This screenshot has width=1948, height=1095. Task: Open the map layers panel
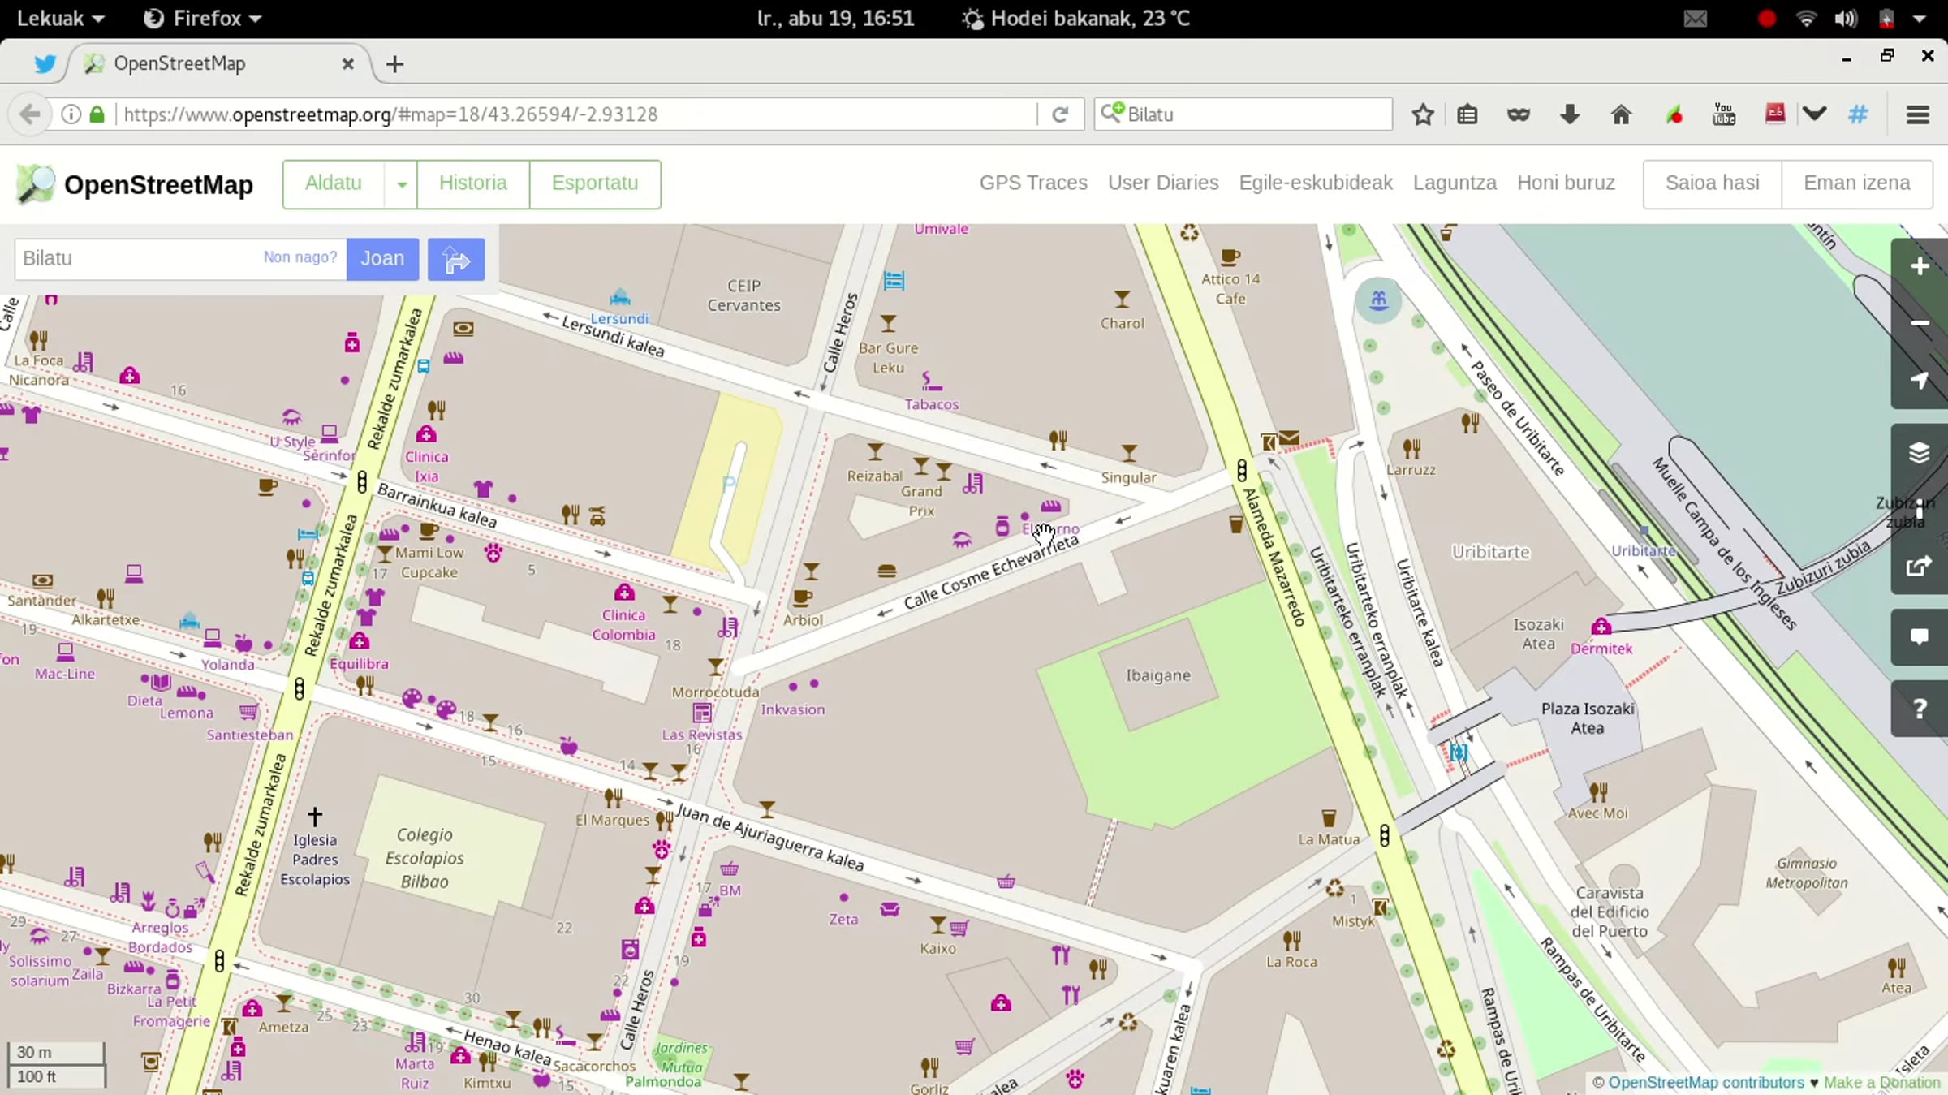point(1920,452)
